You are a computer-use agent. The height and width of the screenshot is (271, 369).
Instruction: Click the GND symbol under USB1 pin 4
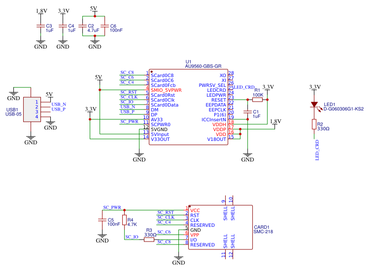coord(51,126)
